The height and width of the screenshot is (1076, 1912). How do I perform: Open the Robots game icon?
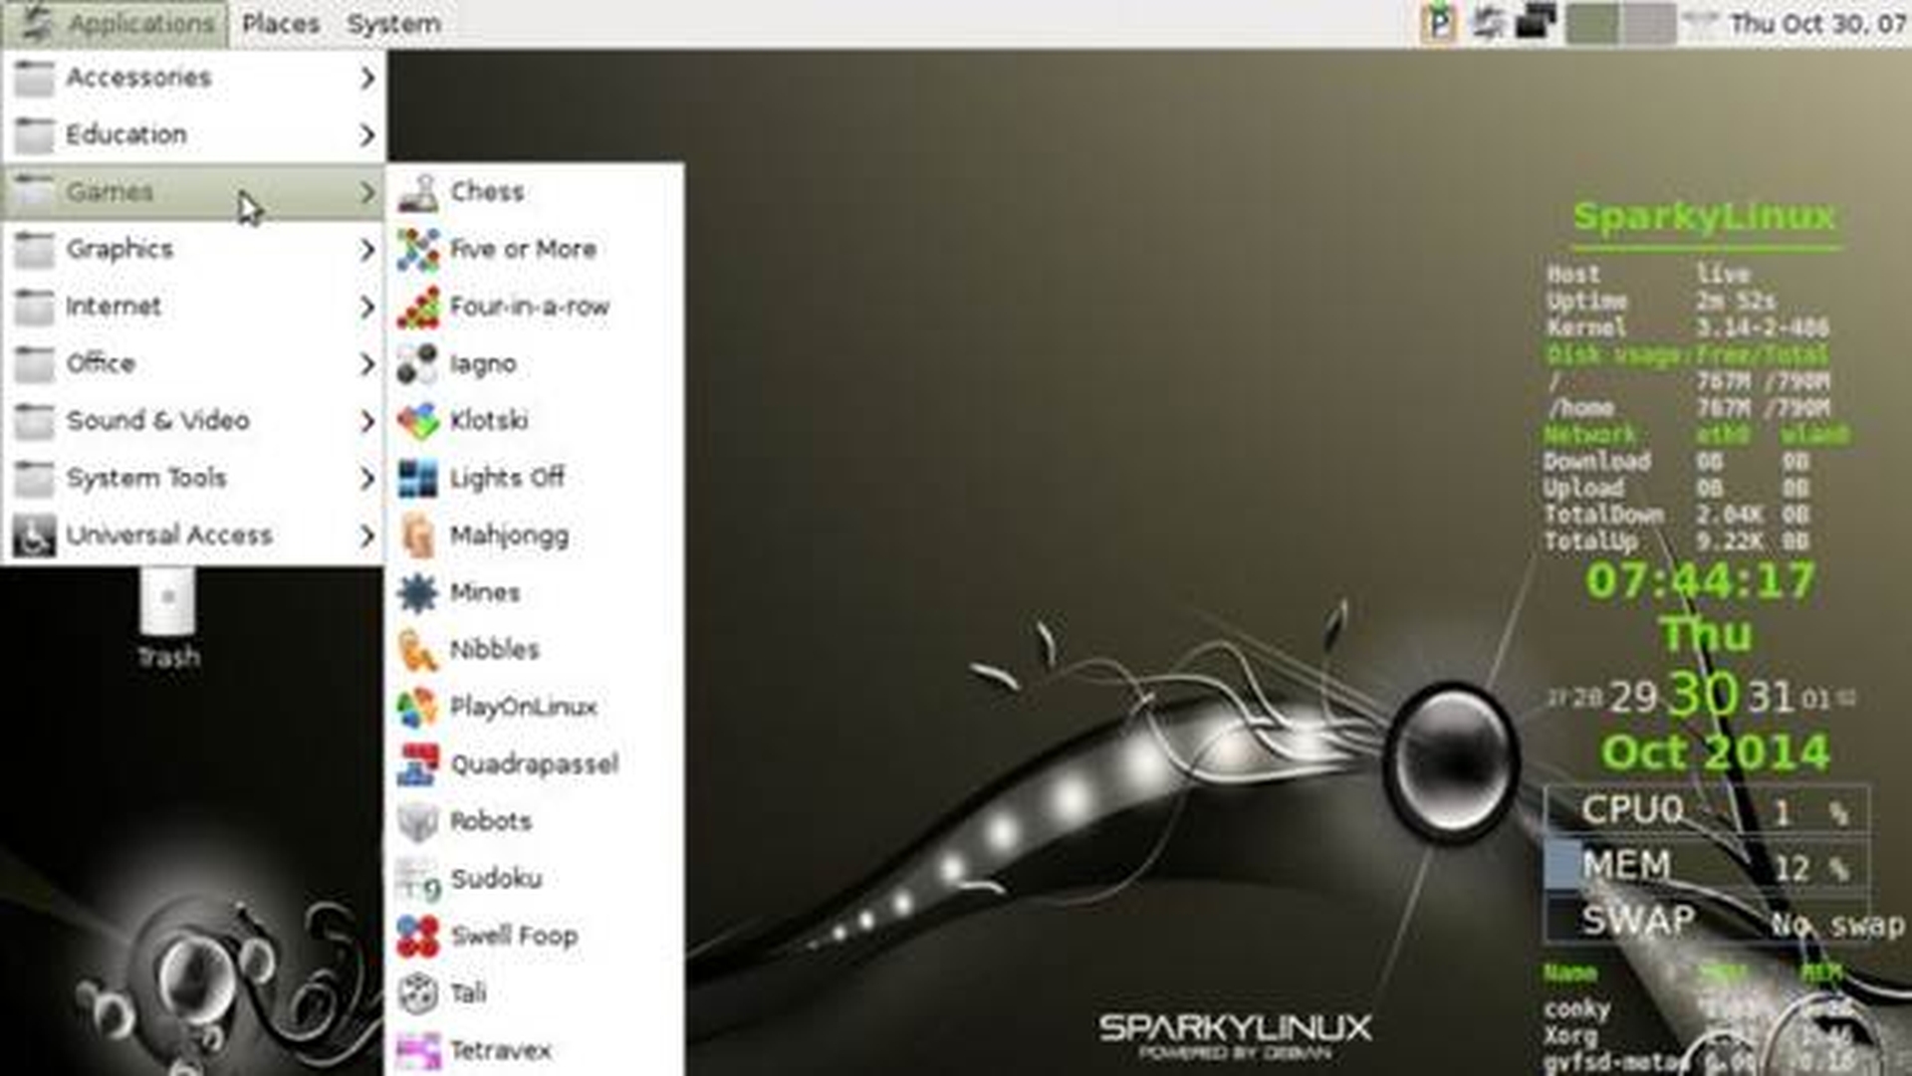[x=418, y=821]
